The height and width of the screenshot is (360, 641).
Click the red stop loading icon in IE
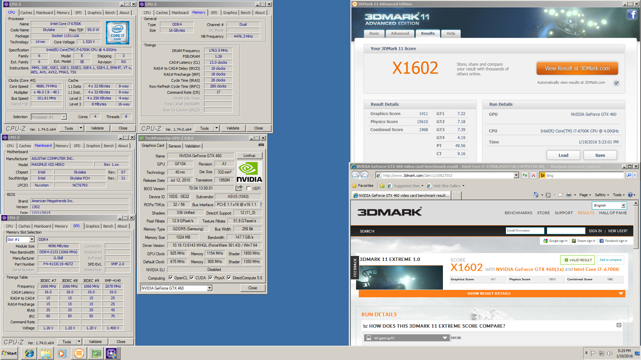[533, 175]
